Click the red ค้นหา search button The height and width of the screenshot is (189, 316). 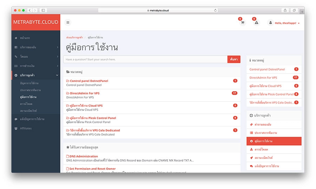234,59
